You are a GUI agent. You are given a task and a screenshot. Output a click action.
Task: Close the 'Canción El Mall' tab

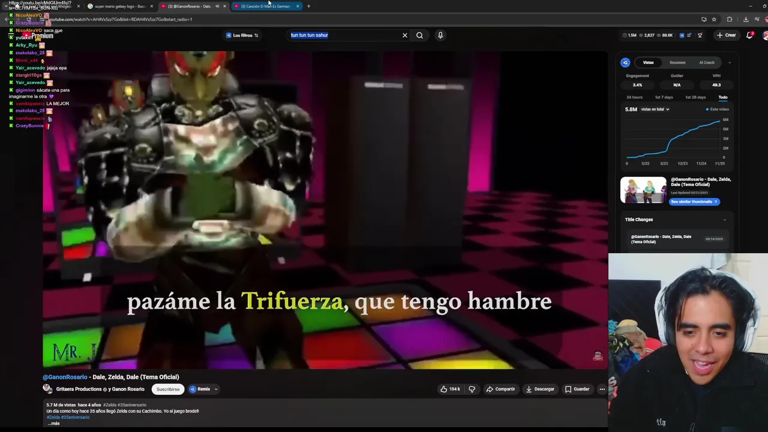298,6
